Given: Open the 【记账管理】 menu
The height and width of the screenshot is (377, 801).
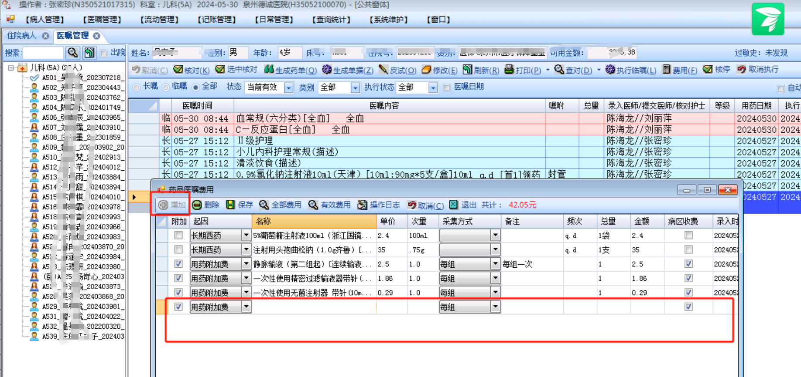Looking at the screenshot, I should click(217, 20).
